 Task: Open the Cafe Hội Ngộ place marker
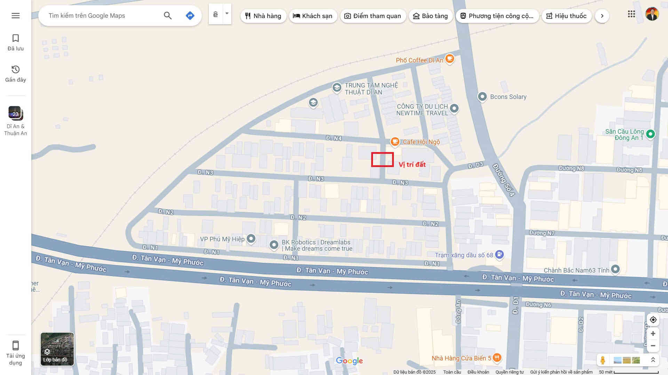pyautogui.click(x=395, y=141)
